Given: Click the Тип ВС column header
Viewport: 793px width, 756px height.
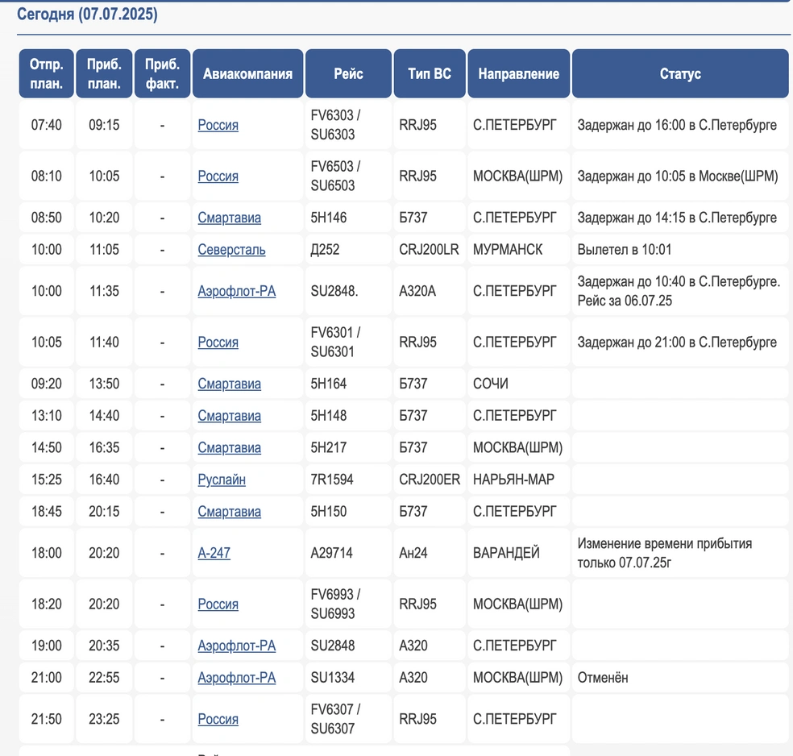Looking at the screenshot, I should pos(430,73).
